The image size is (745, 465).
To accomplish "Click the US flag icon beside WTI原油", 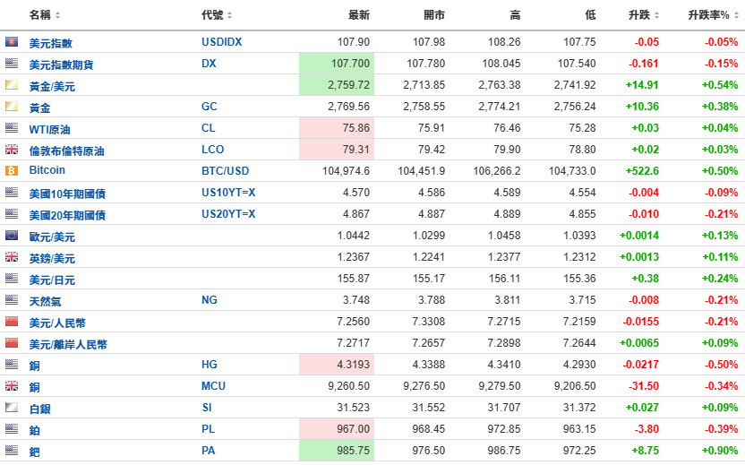I will tap(12, 127).
